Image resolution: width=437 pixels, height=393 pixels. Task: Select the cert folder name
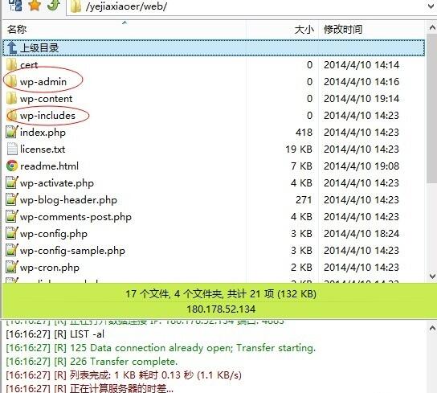(x=29, y=65)
